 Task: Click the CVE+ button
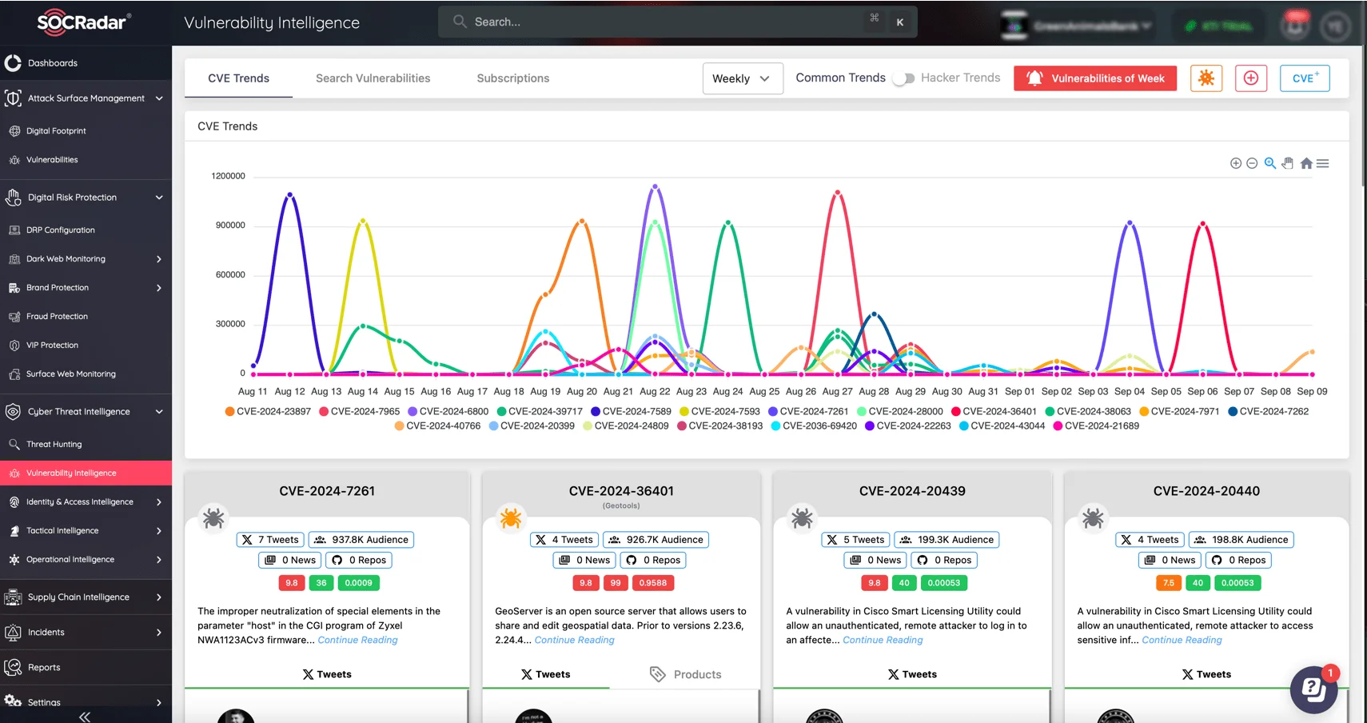click(1305, 78)
